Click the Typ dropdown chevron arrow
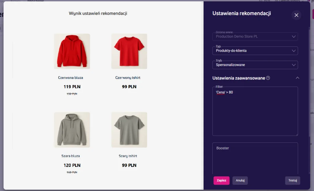The height and width of the screenshot is (191, 314). 293,51
